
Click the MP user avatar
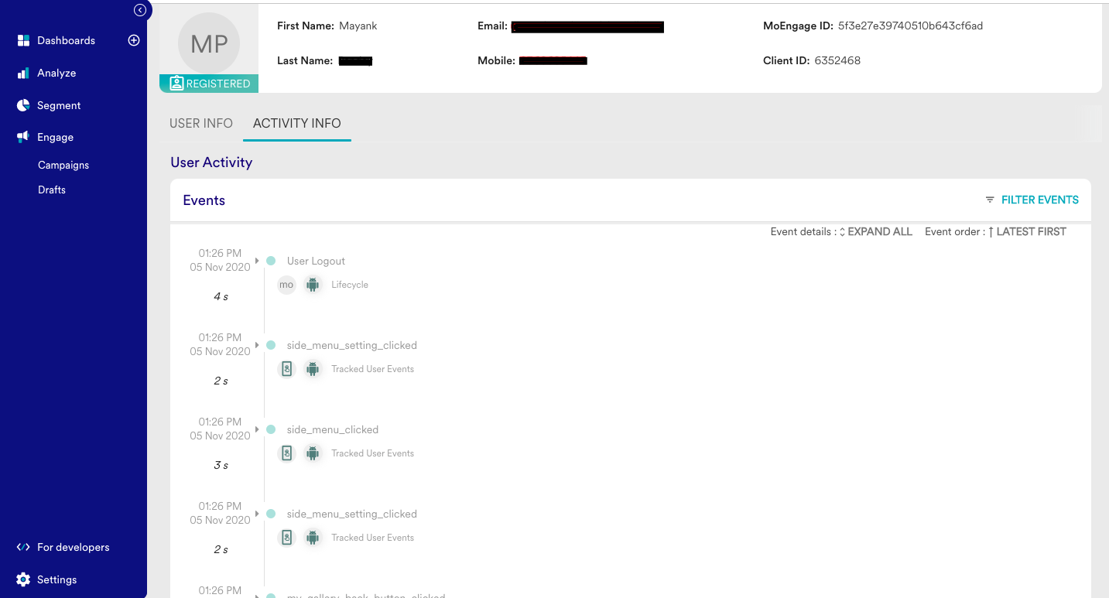(x=209, y=44)
